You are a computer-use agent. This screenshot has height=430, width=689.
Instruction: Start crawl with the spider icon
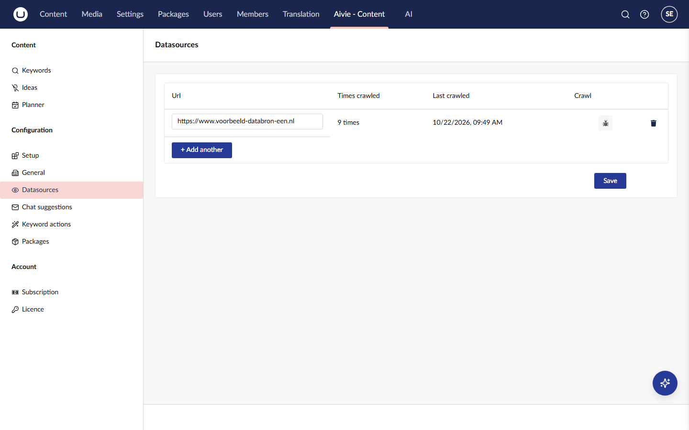[x=605, y=123]
